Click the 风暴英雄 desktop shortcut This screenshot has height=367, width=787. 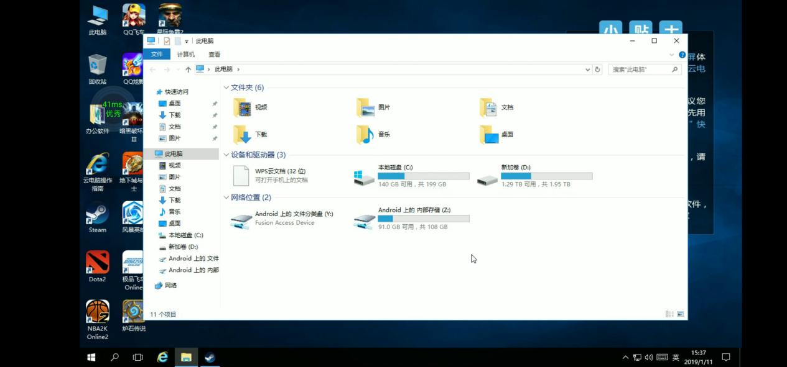click(133, 217)
